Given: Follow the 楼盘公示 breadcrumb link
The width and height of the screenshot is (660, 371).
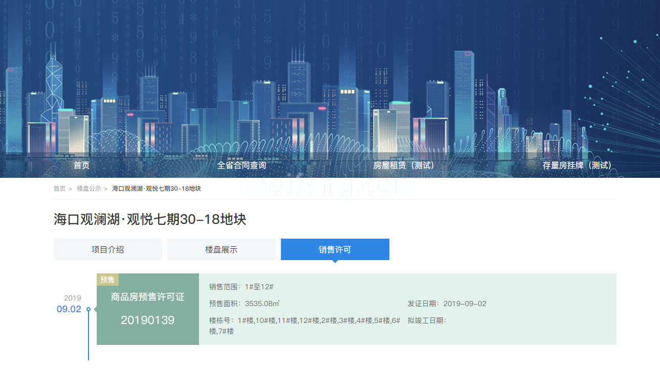Looking at the screenshot, I should point(89,189).
